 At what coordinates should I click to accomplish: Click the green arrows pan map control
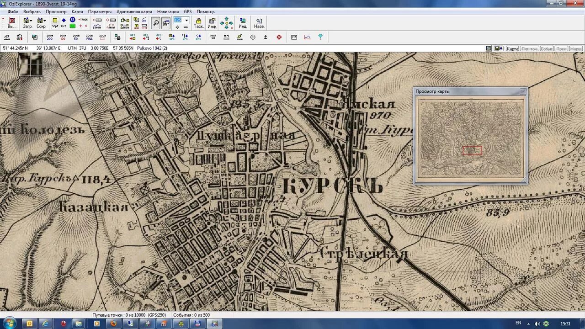[x=226, y=23]
